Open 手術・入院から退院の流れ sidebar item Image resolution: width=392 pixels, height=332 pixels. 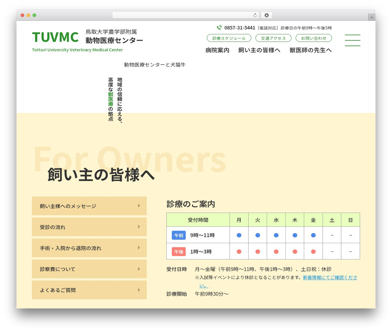pyautogui.click(x=89, y=248)
